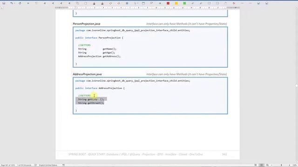Click the vertical scrollbar thumb
Viewport: 298px width, 167px height.
pos(297,86)
